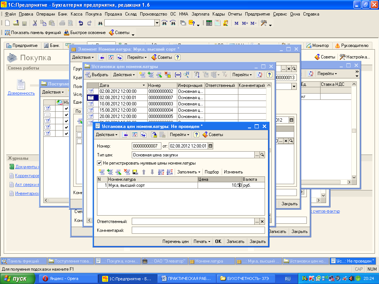The width and height of the screenshot is (379, 284).
Task: Click the add row icon in price table toolbar
Action: 101,172
